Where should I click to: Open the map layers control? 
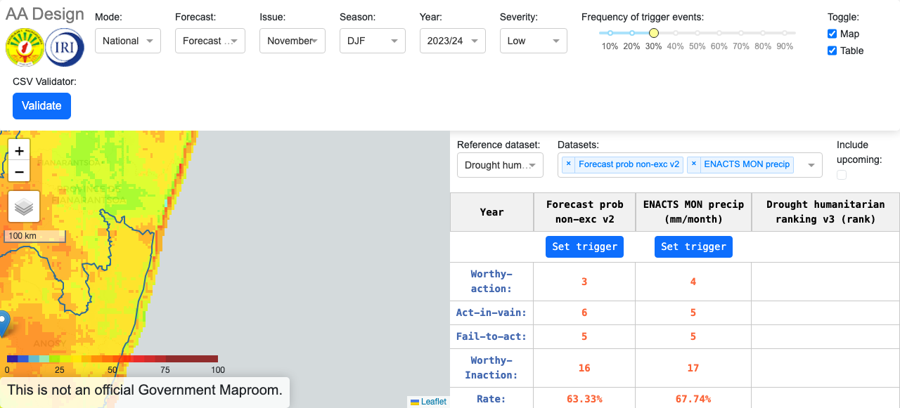coord(24,206)
